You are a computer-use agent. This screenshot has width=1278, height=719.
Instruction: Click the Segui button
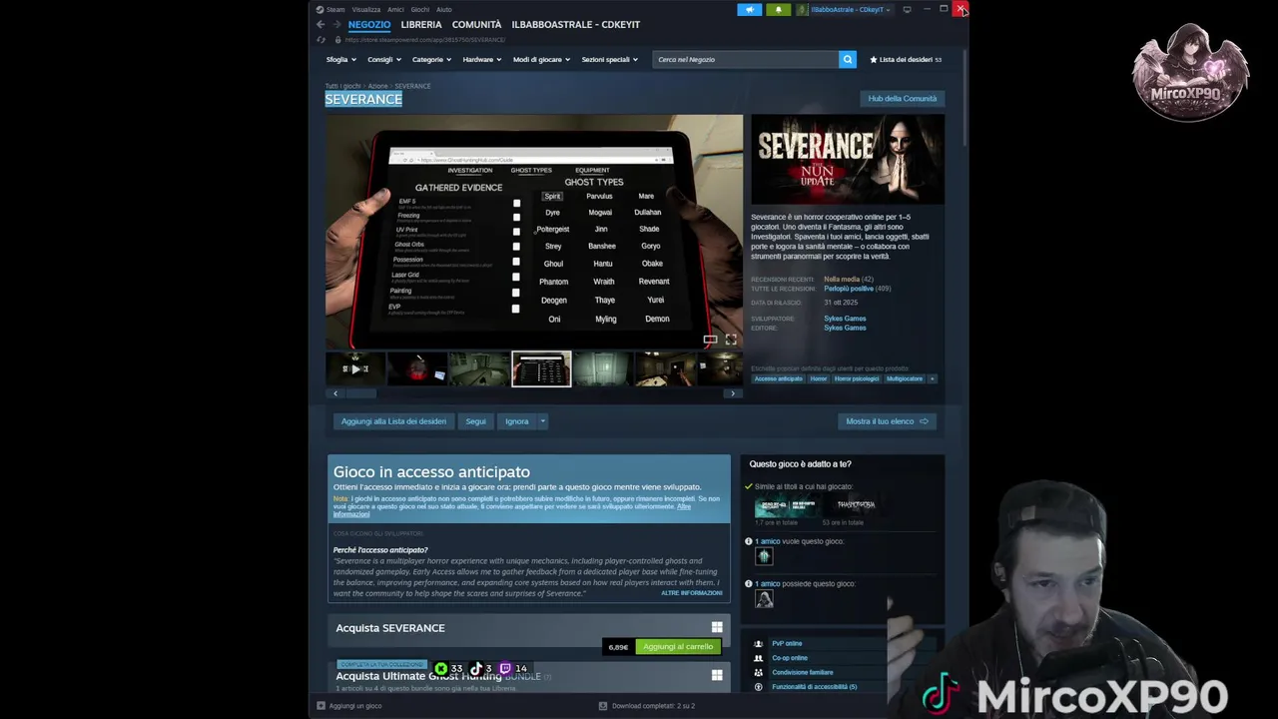475,421
